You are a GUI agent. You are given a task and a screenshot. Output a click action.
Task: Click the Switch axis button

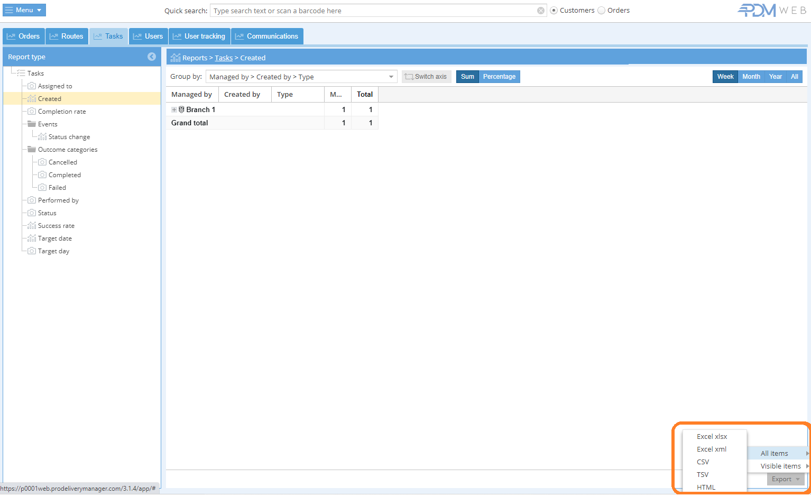point(426,77)
